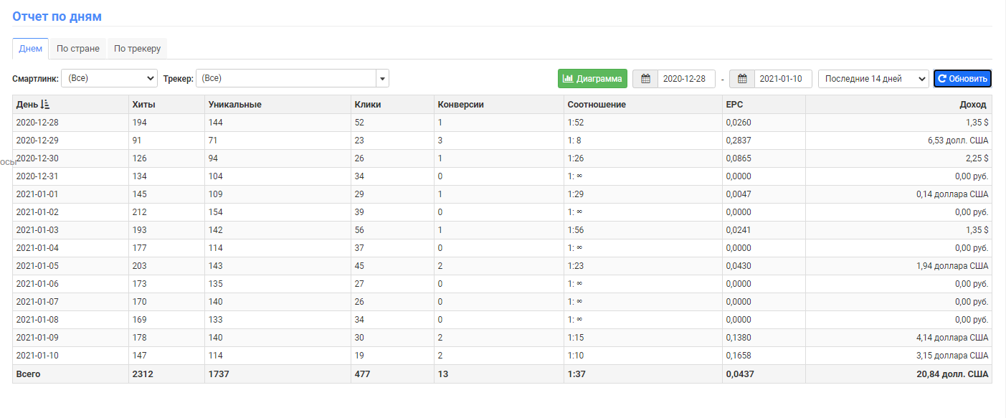
Task: Click the Конверсии column header
Action: point(460,105)
